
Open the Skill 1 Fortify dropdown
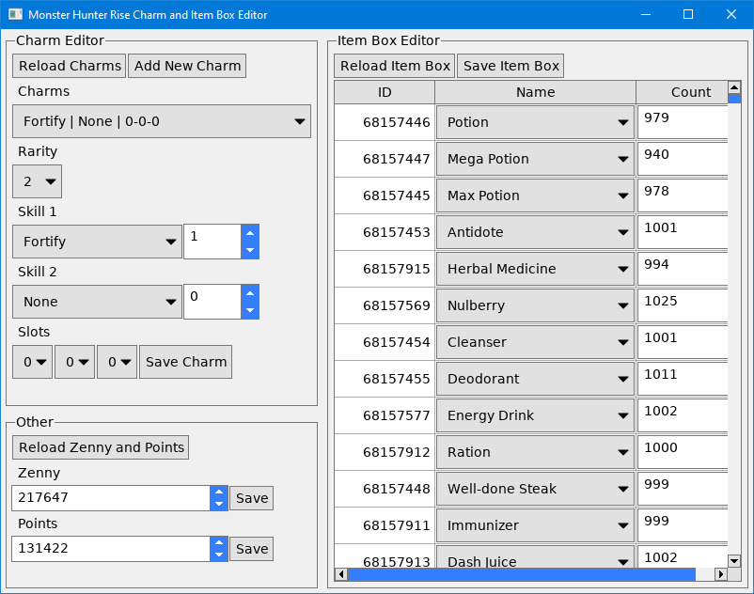tap(97, 242)
